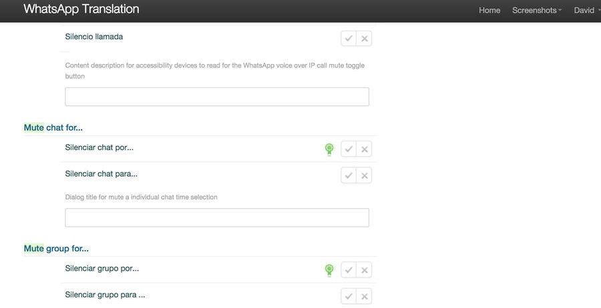
Task: Click green award badge beside "Silenciar grupo por..."
Action: click(x=329, y=270)
